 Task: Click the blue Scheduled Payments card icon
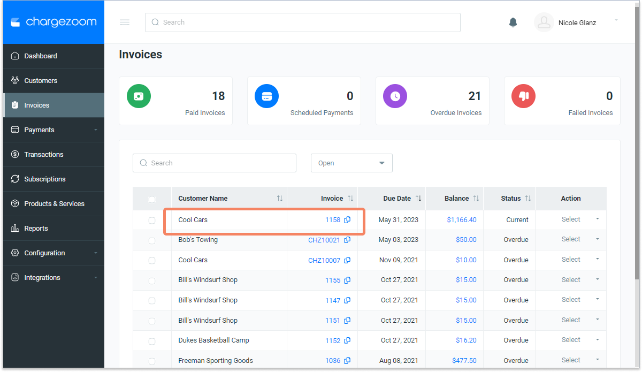[267, 96]
